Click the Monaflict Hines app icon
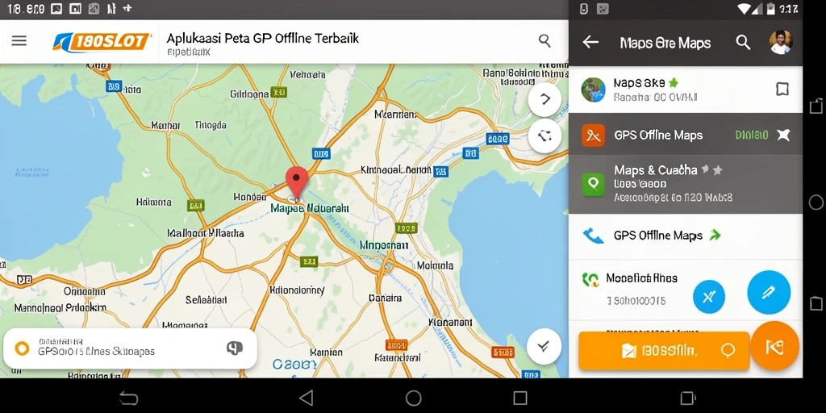The width and height of the screenshot is (826, 413). tap(590, 279)
